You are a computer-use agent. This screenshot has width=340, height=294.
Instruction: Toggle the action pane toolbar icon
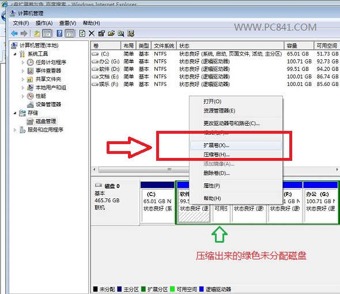click(70, 33)
